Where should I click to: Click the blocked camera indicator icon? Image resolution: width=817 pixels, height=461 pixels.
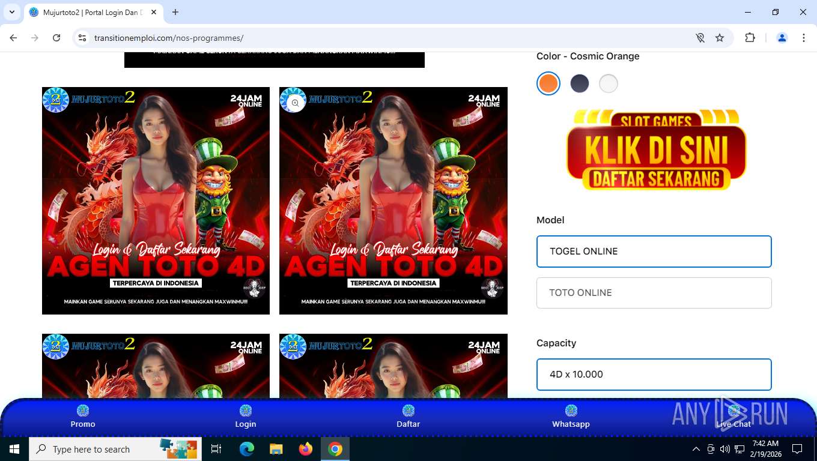[x=700, y=38]
